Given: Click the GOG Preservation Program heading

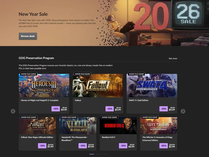Looking at the screenshot, I should click(x=36, y=58).
